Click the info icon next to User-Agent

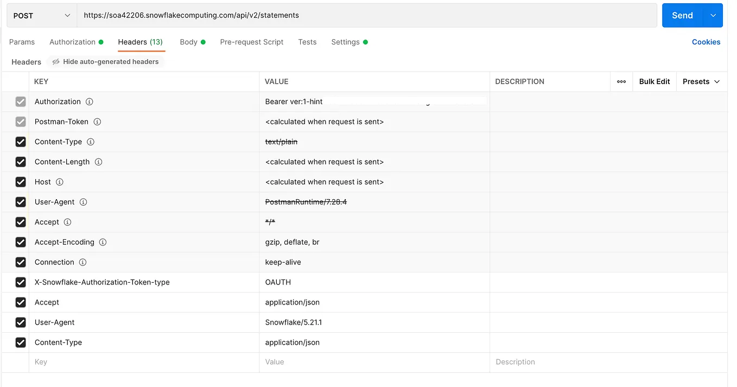[x=83, y=202]
